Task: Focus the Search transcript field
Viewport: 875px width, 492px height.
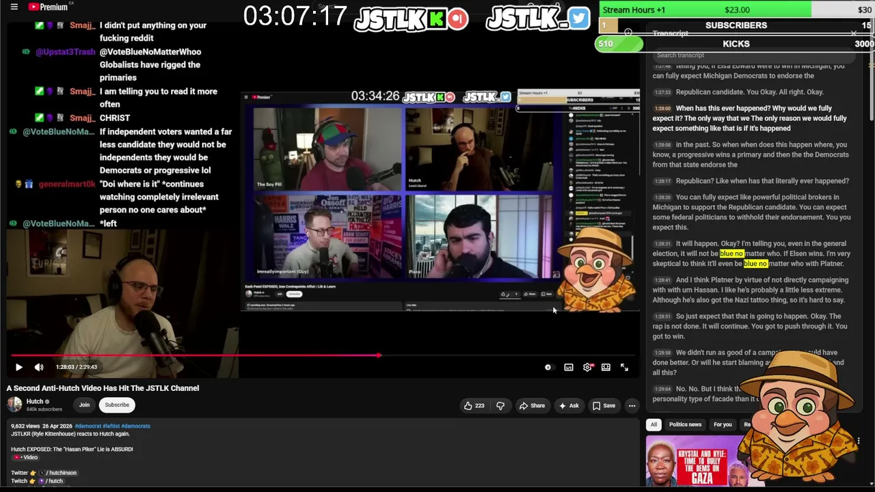Action: tap(755, 55)
